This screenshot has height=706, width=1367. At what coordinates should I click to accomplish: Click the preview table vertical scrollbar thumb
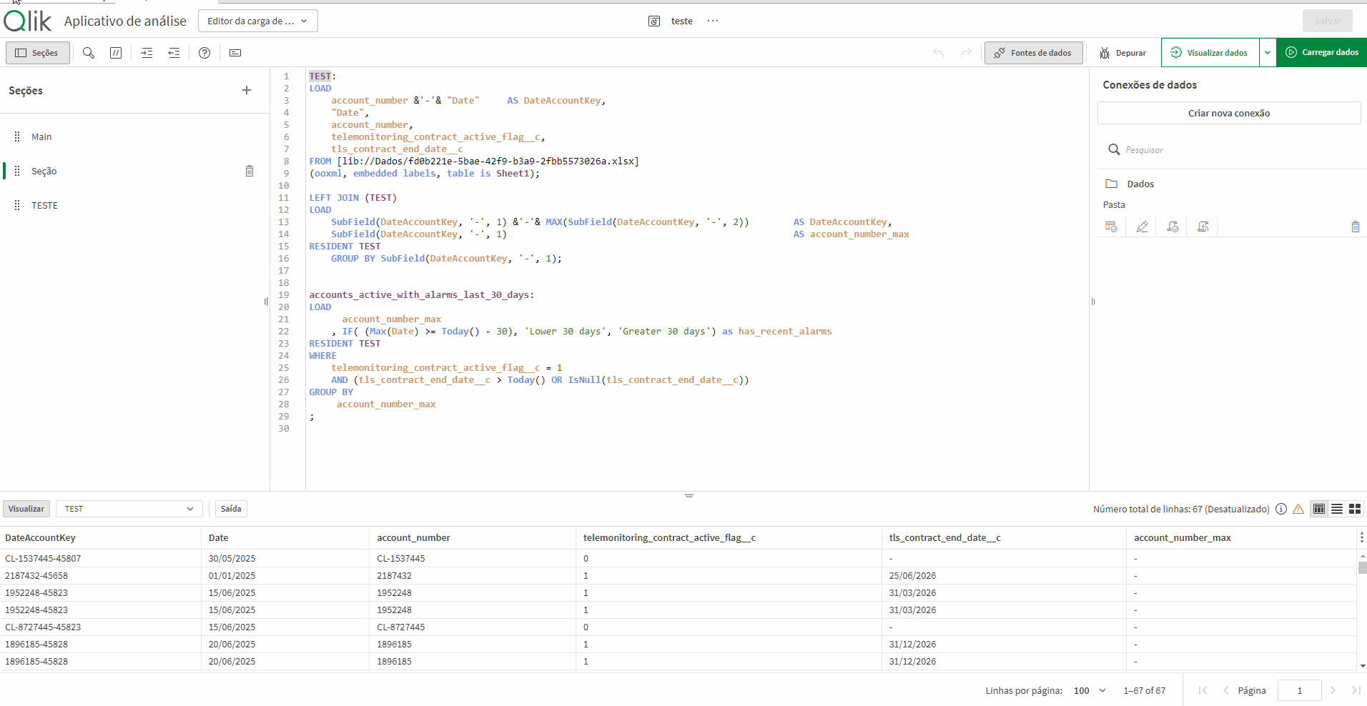(x=1362, y=568)
